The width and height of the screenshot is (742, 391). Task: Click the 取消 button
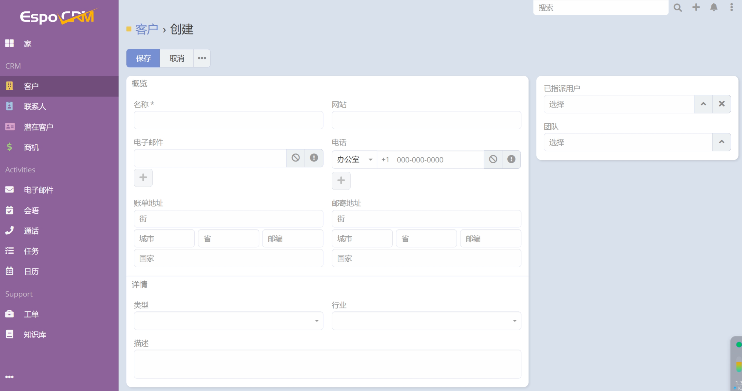point(177,58)
